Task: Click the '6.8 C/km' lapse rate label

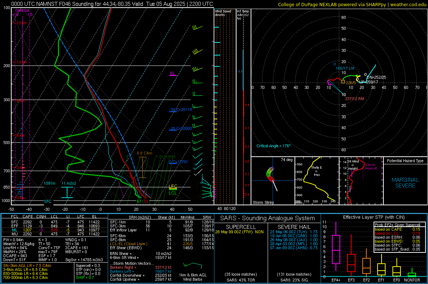Action: click(144, 153)
